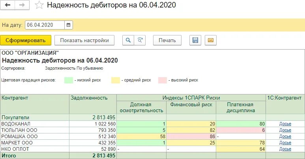Add report to favorites with star
305x159 pixels.
tap(39, 5)
